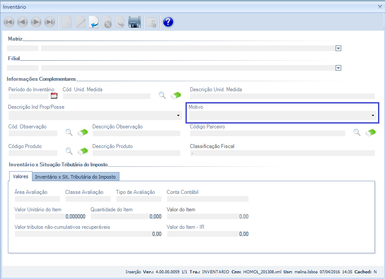Image resolution: width=385 pixels, height=279 pixels.
Task: Click the Help question mark icon
Action: [168, 22]
